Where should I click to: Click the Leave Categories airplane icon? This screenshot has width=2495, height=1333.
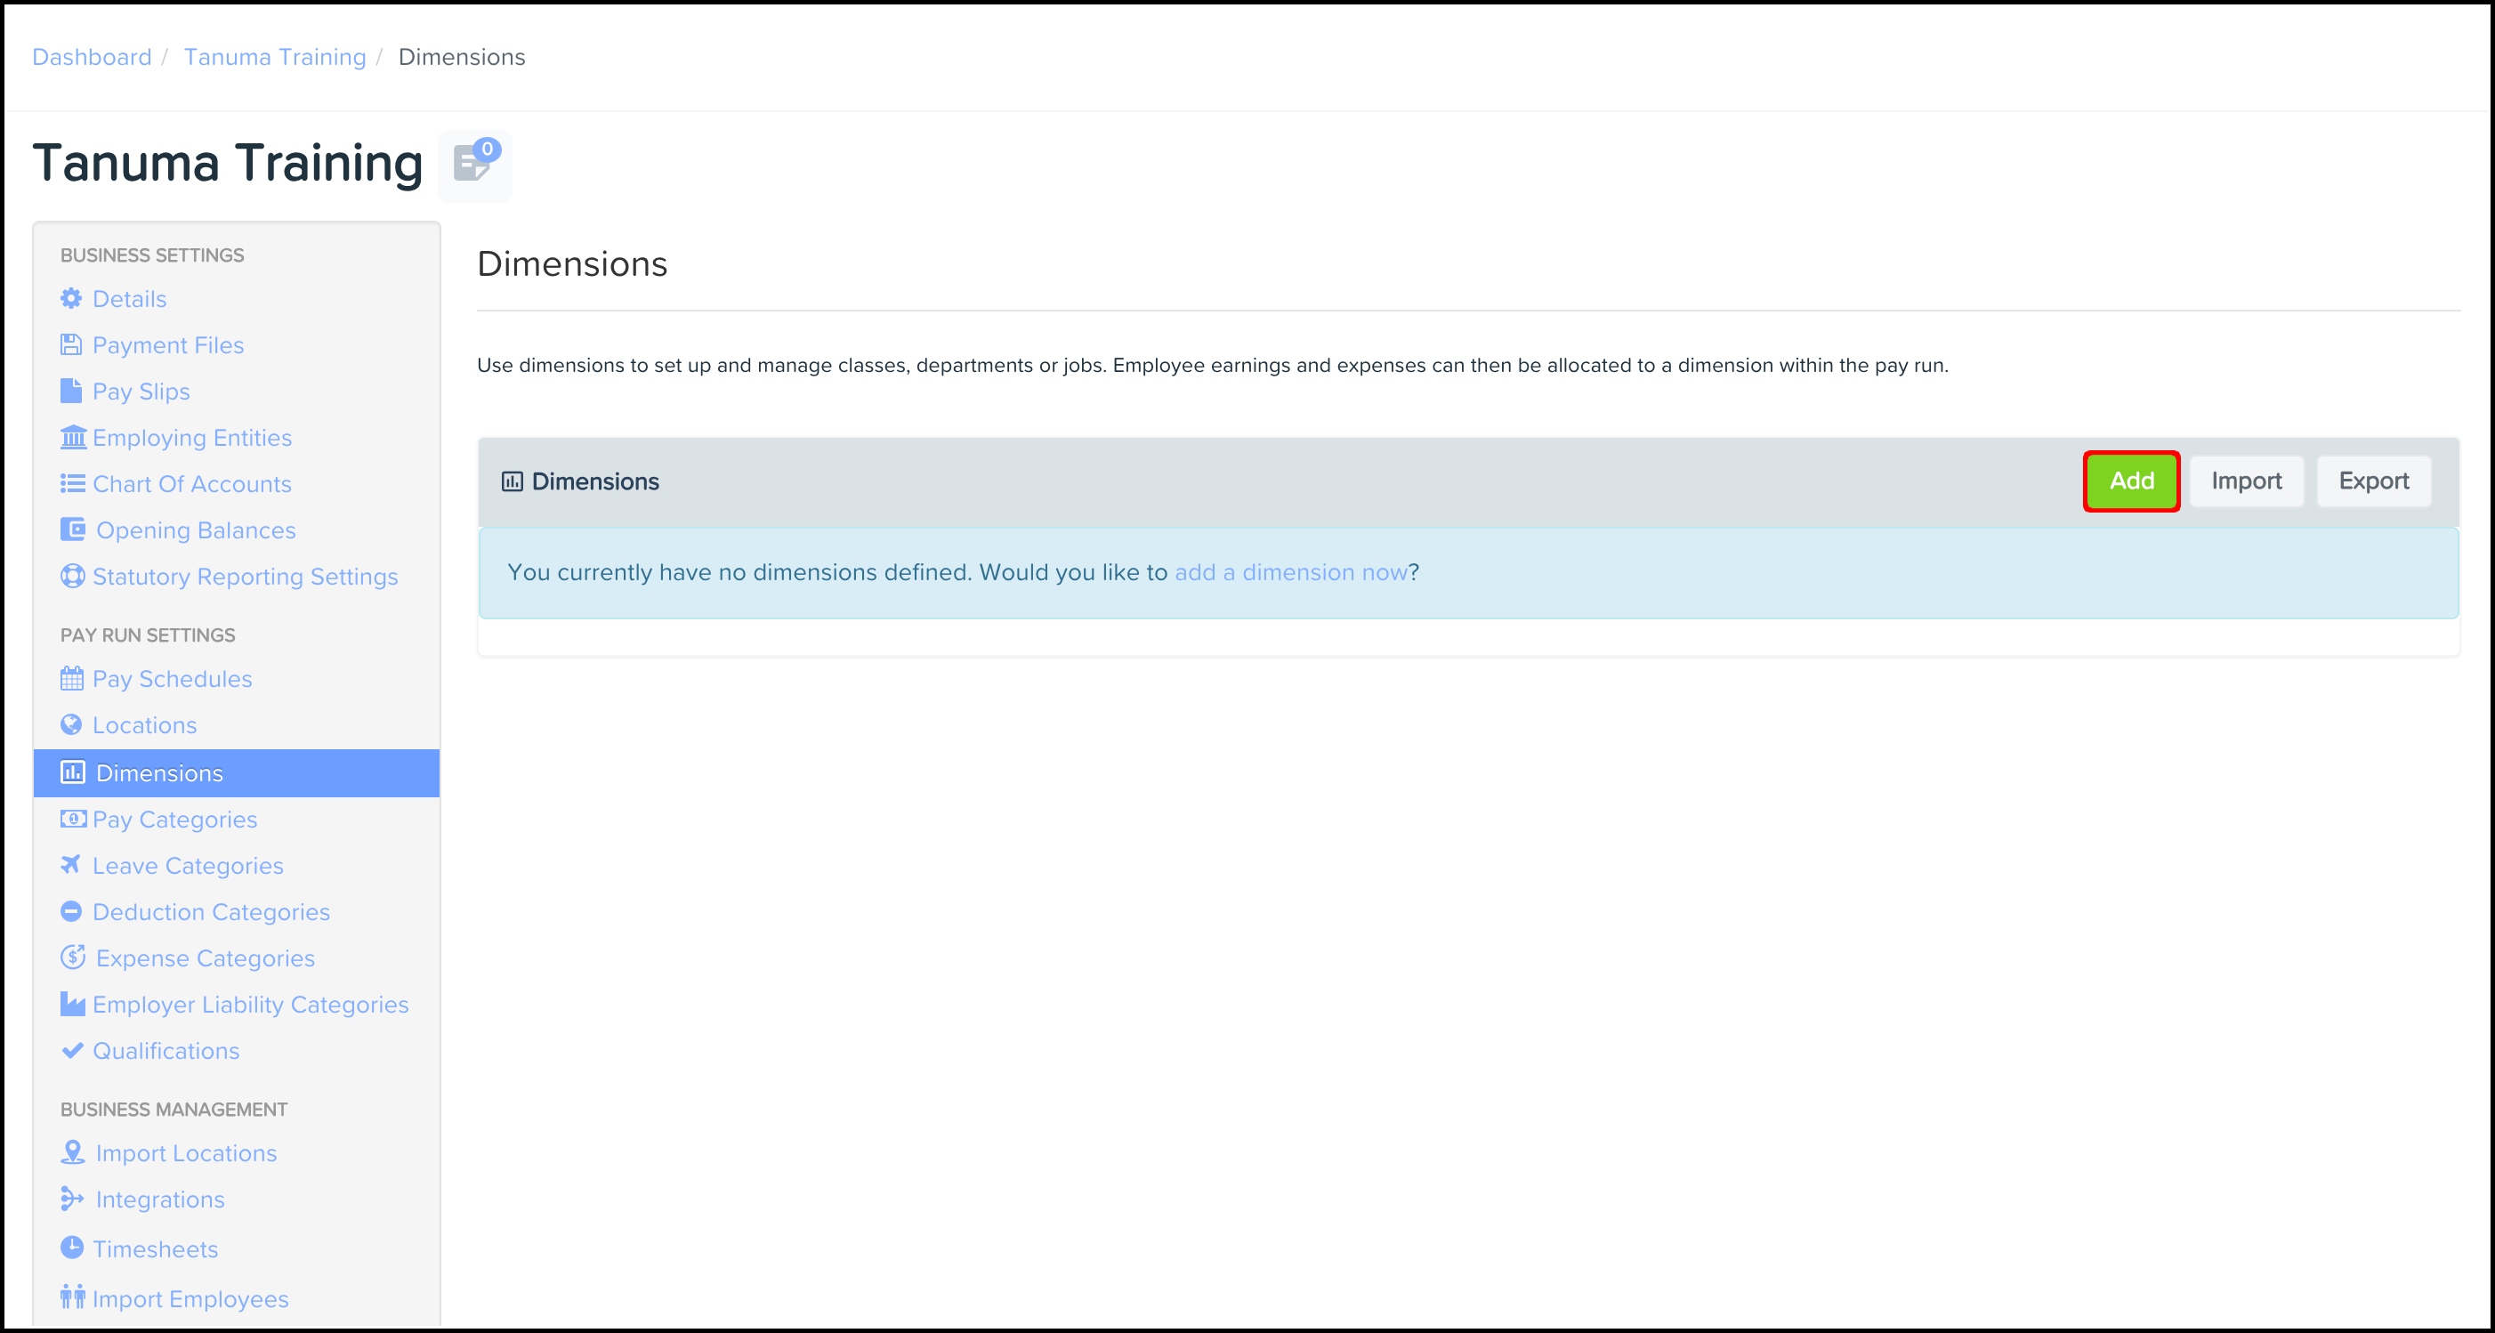[70, 864]
